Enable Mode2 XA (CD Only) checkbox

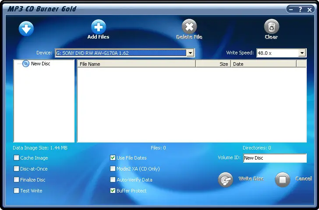tap(113, 169)
